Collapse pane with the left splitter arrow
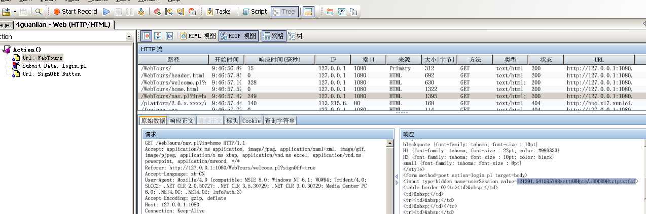Screen dimensions: 646x214 pos(397,176)
